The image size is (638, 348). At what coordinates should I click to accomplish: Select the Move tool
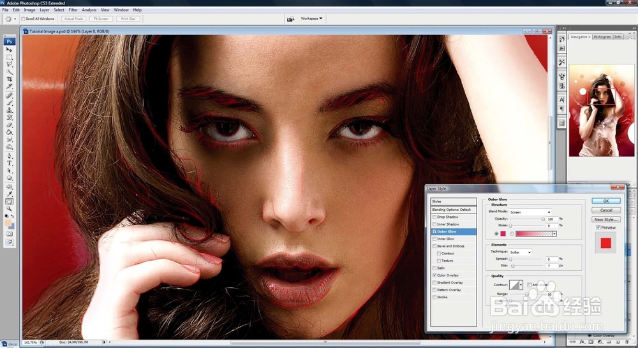9,50
